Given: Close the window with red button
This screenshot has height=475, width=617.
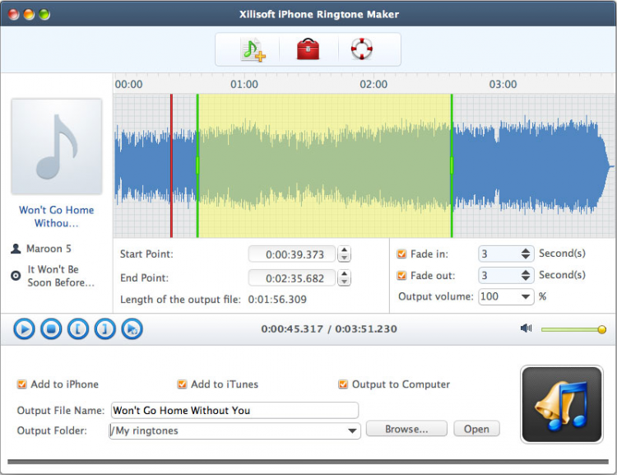Looking at the screenshot, I should [14, 15].
